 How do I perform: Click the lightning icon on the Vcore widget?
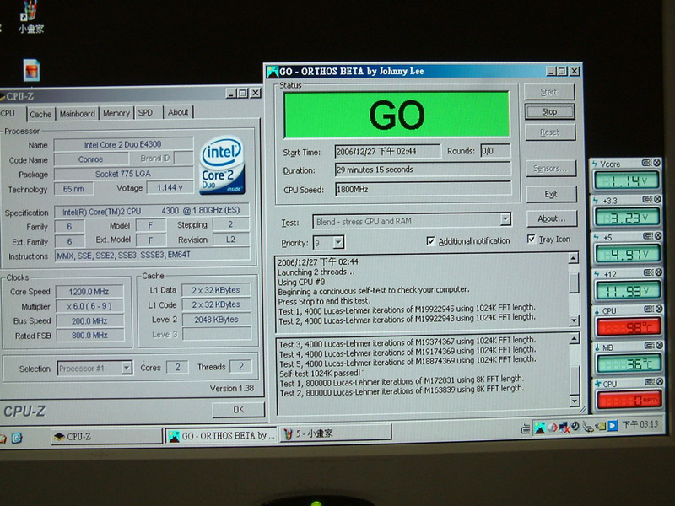[595, 164]
